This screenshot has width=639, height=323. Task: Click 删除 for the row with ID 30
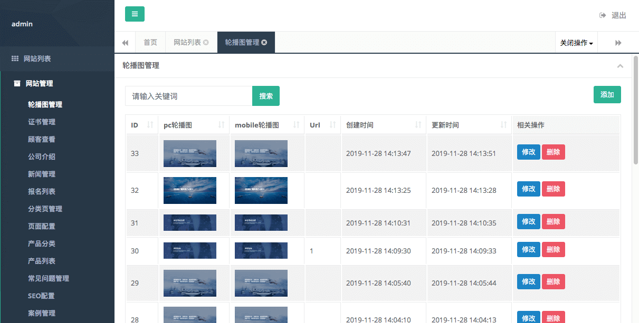(553, 250)
